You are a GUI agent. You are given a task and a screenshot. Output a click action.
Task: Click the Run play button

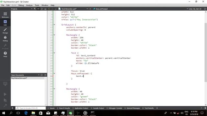click(x=5, y=94)
